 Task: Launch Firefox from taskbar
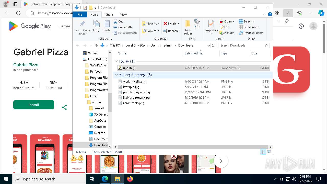coord(130,179)
